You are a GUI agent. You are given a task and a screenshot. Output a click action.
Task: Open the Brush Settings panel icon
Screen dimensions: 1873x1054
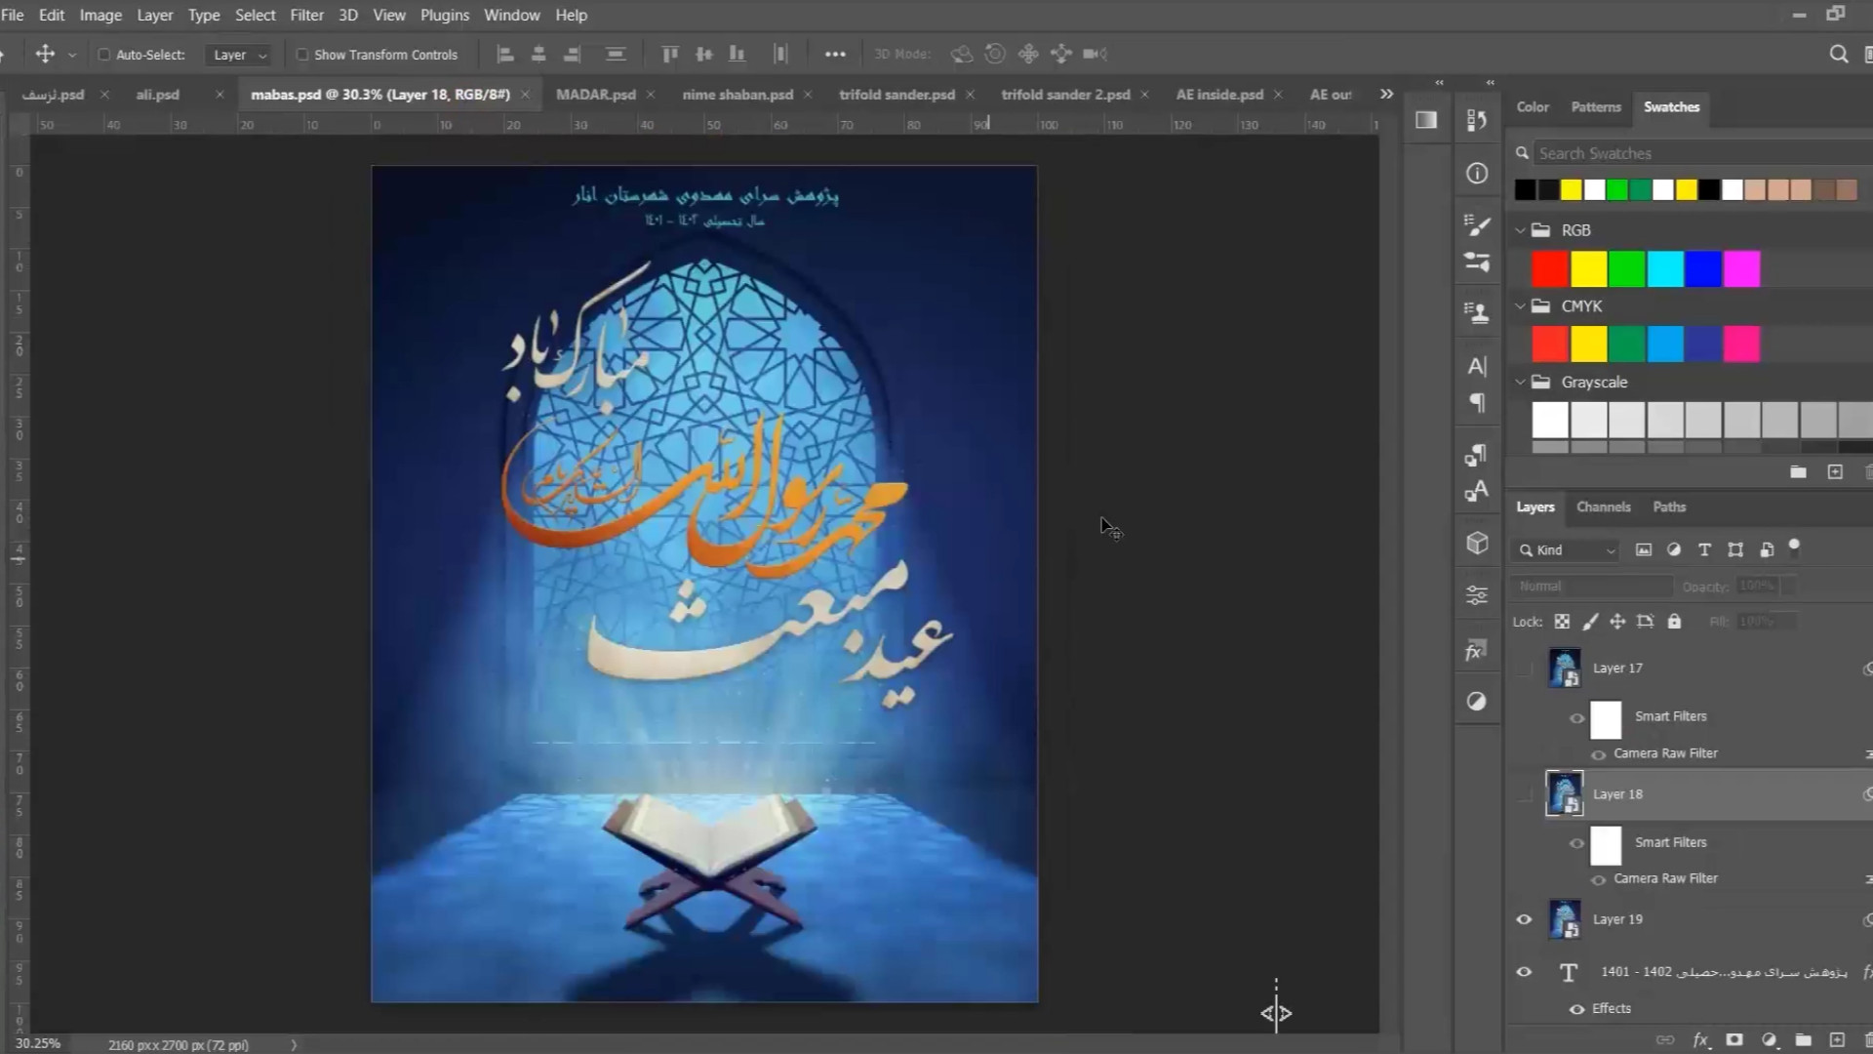[x=1477, y=225]
